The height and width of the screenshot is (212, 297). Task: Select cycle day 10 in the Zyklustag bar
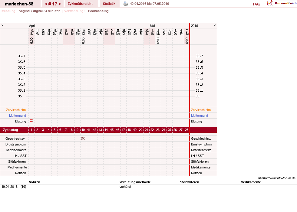[83, 130]
